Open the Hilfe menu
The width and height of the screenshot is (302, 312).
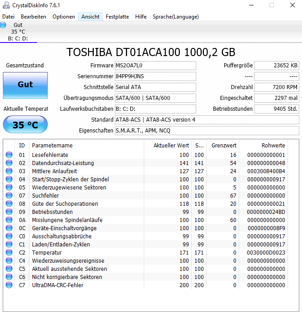point(141,17)
